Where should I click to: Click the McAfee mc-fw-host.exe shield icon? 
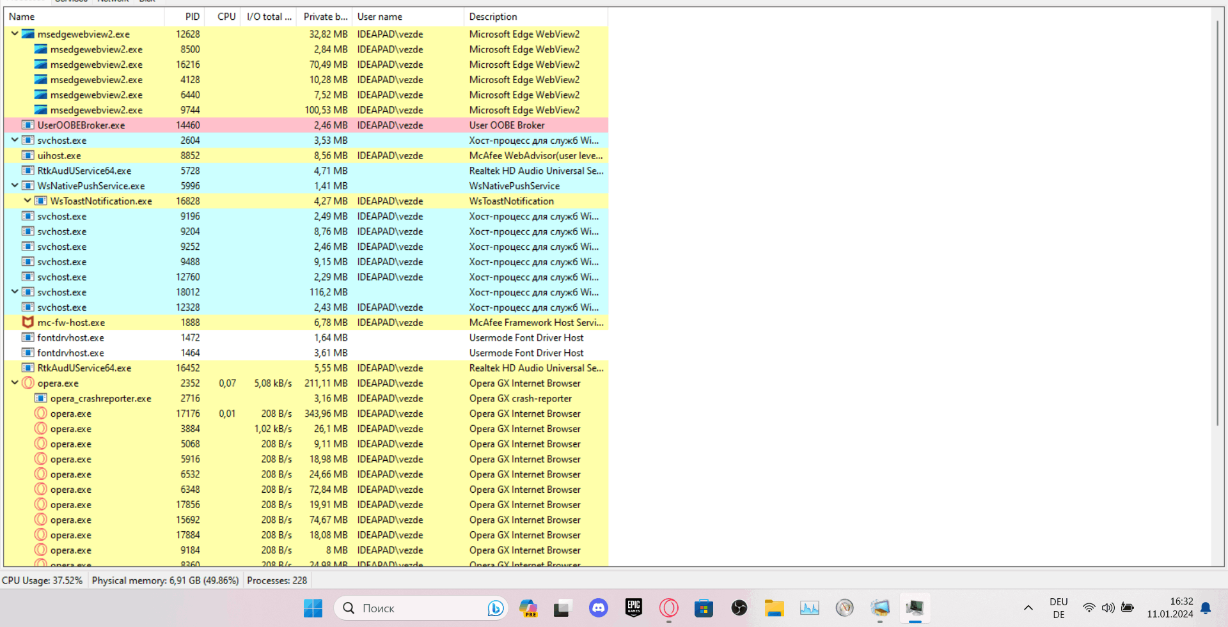pos(28,322)
